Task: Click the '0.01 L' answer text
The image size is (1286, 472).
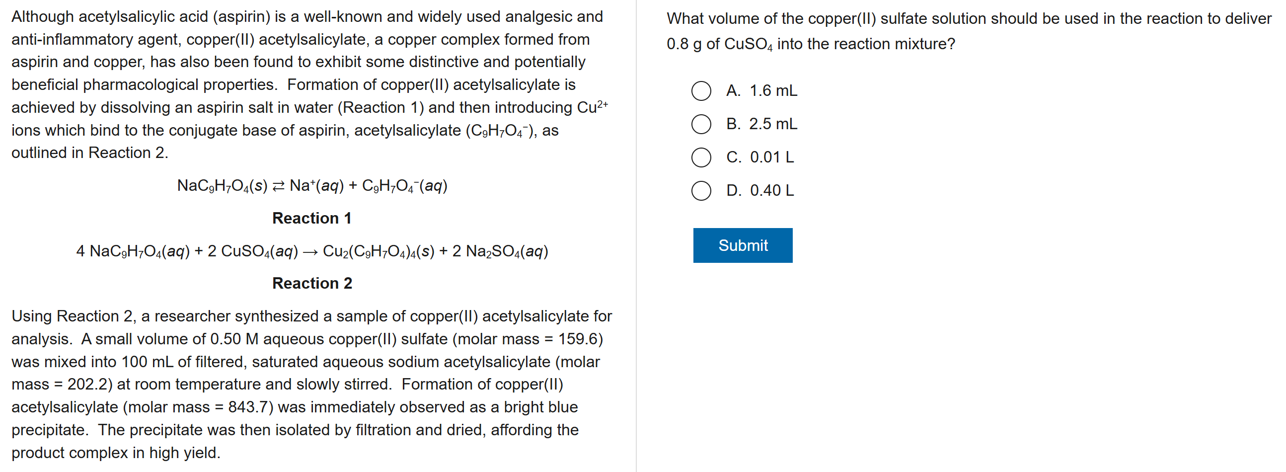Action: click(x=772, y=157)
